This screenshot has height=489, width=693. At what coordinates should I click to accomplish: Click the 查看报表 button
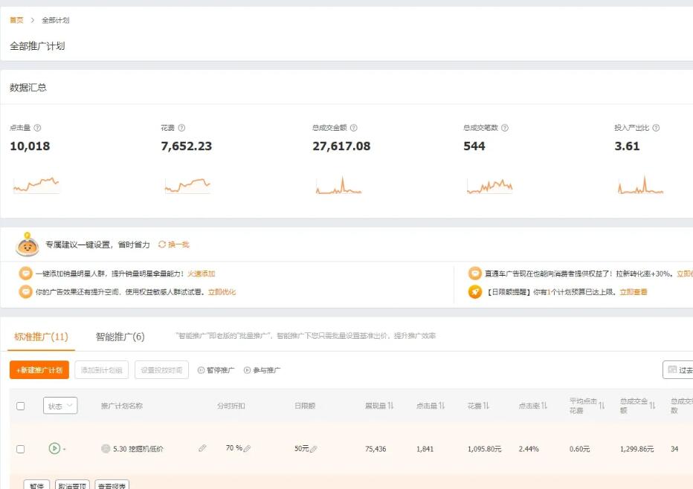point(112,485)
